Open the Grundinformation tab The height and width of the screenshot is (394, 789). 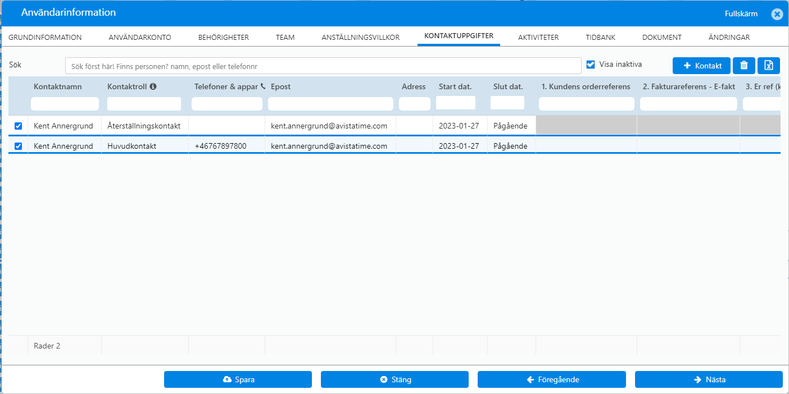pyautogui.click(x=45, y=38)
